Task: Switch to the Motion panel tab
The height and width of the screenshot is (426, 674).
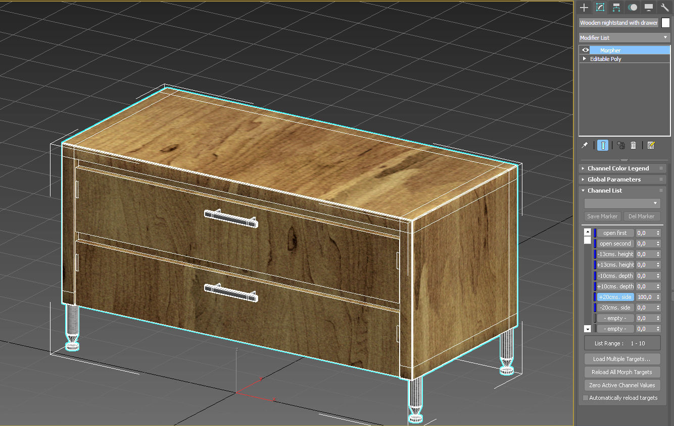Action: (633, 7)
